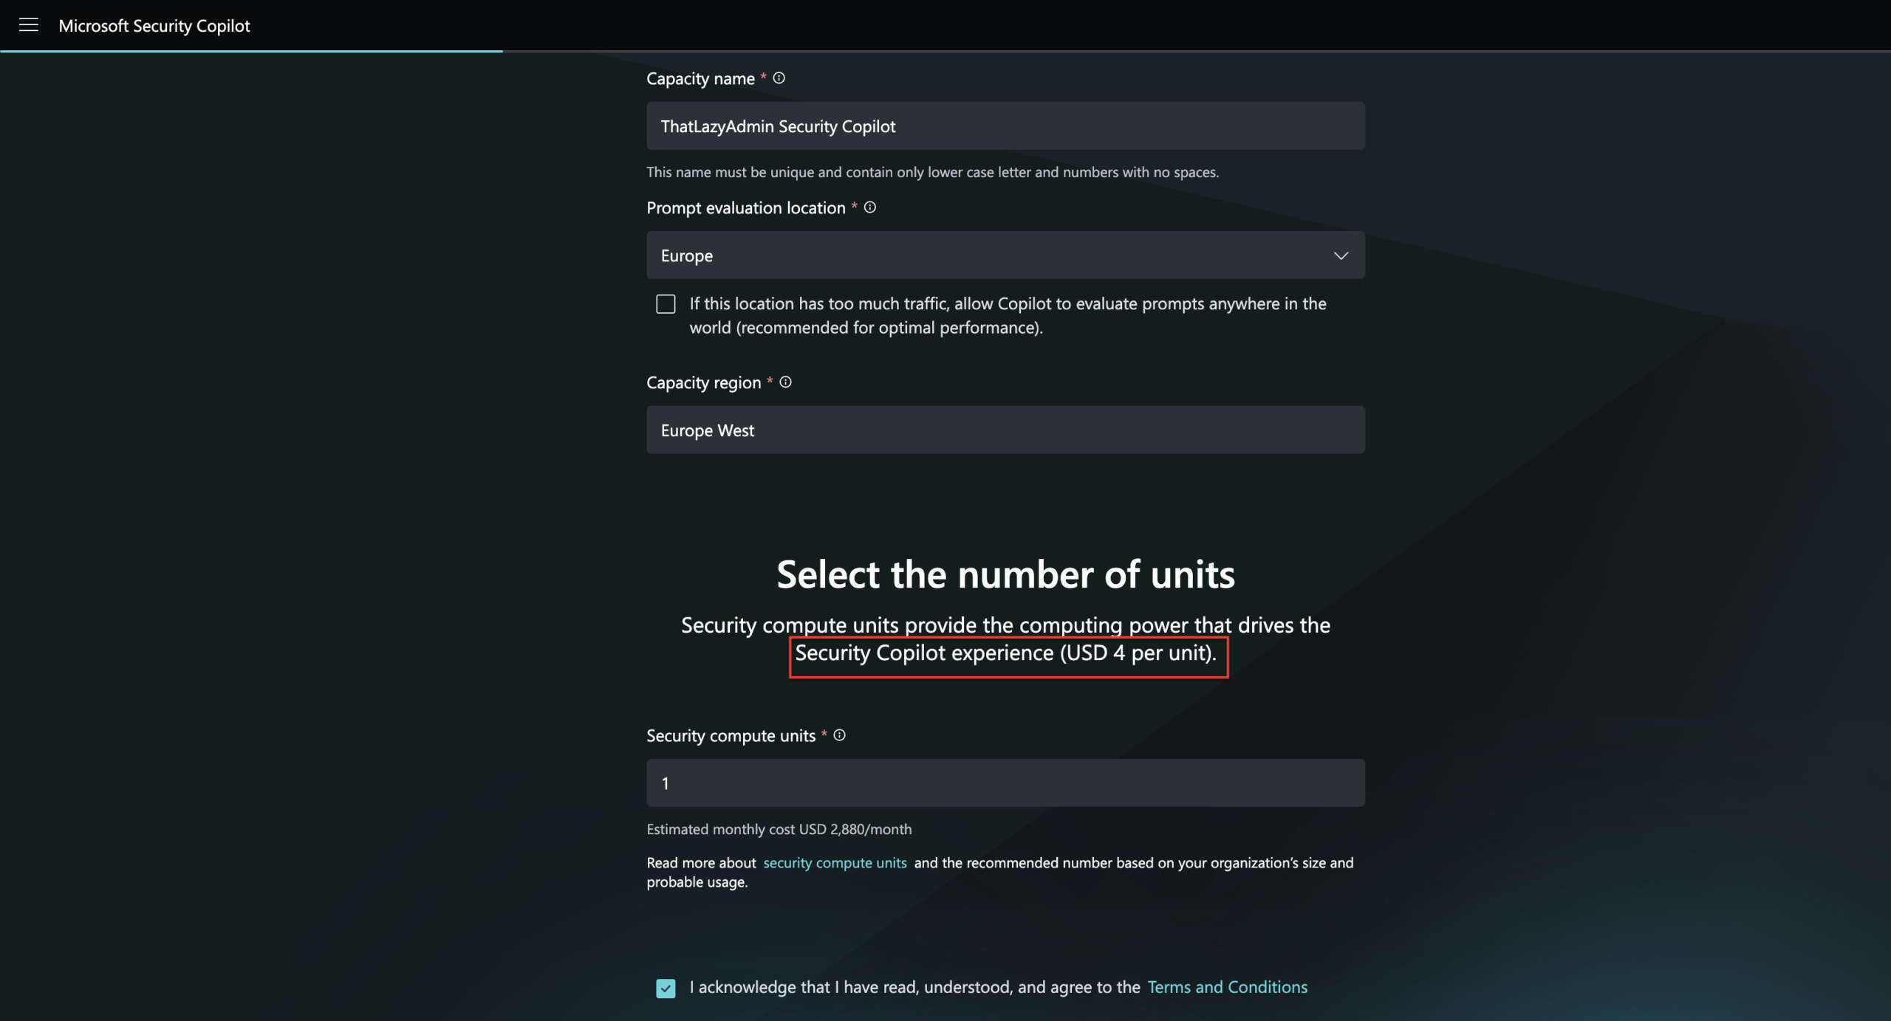
Task: Open the Terms and Conditions link
Action: pyautogui.click(x=1227, y=987)
